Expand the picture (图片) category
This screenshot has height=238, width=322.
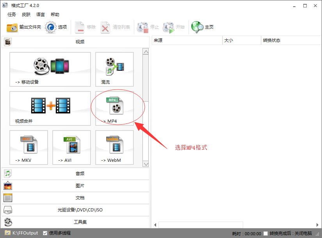(80, 186)
